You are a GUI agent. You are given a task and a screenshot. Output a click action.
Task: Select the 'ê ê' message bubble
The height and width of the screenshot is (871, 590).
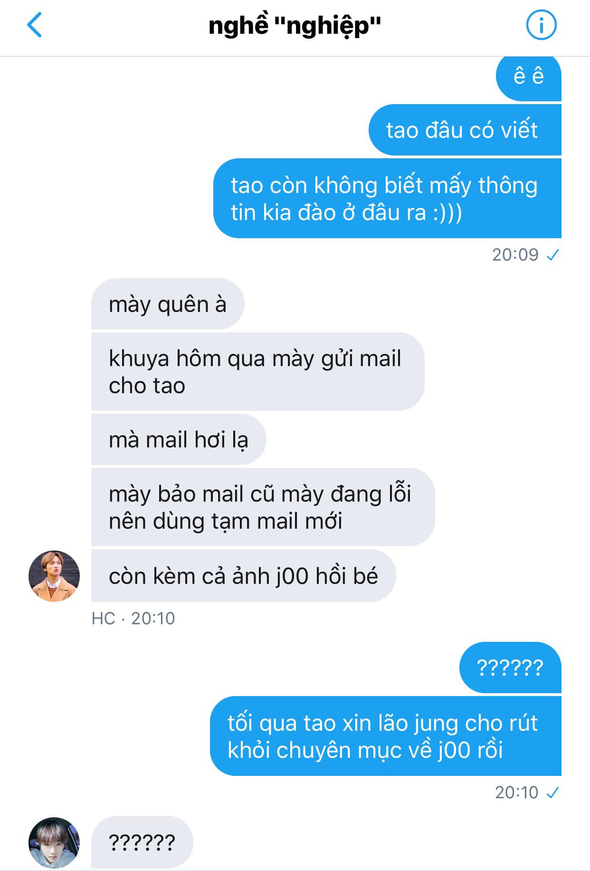click(x=528, y=77)
